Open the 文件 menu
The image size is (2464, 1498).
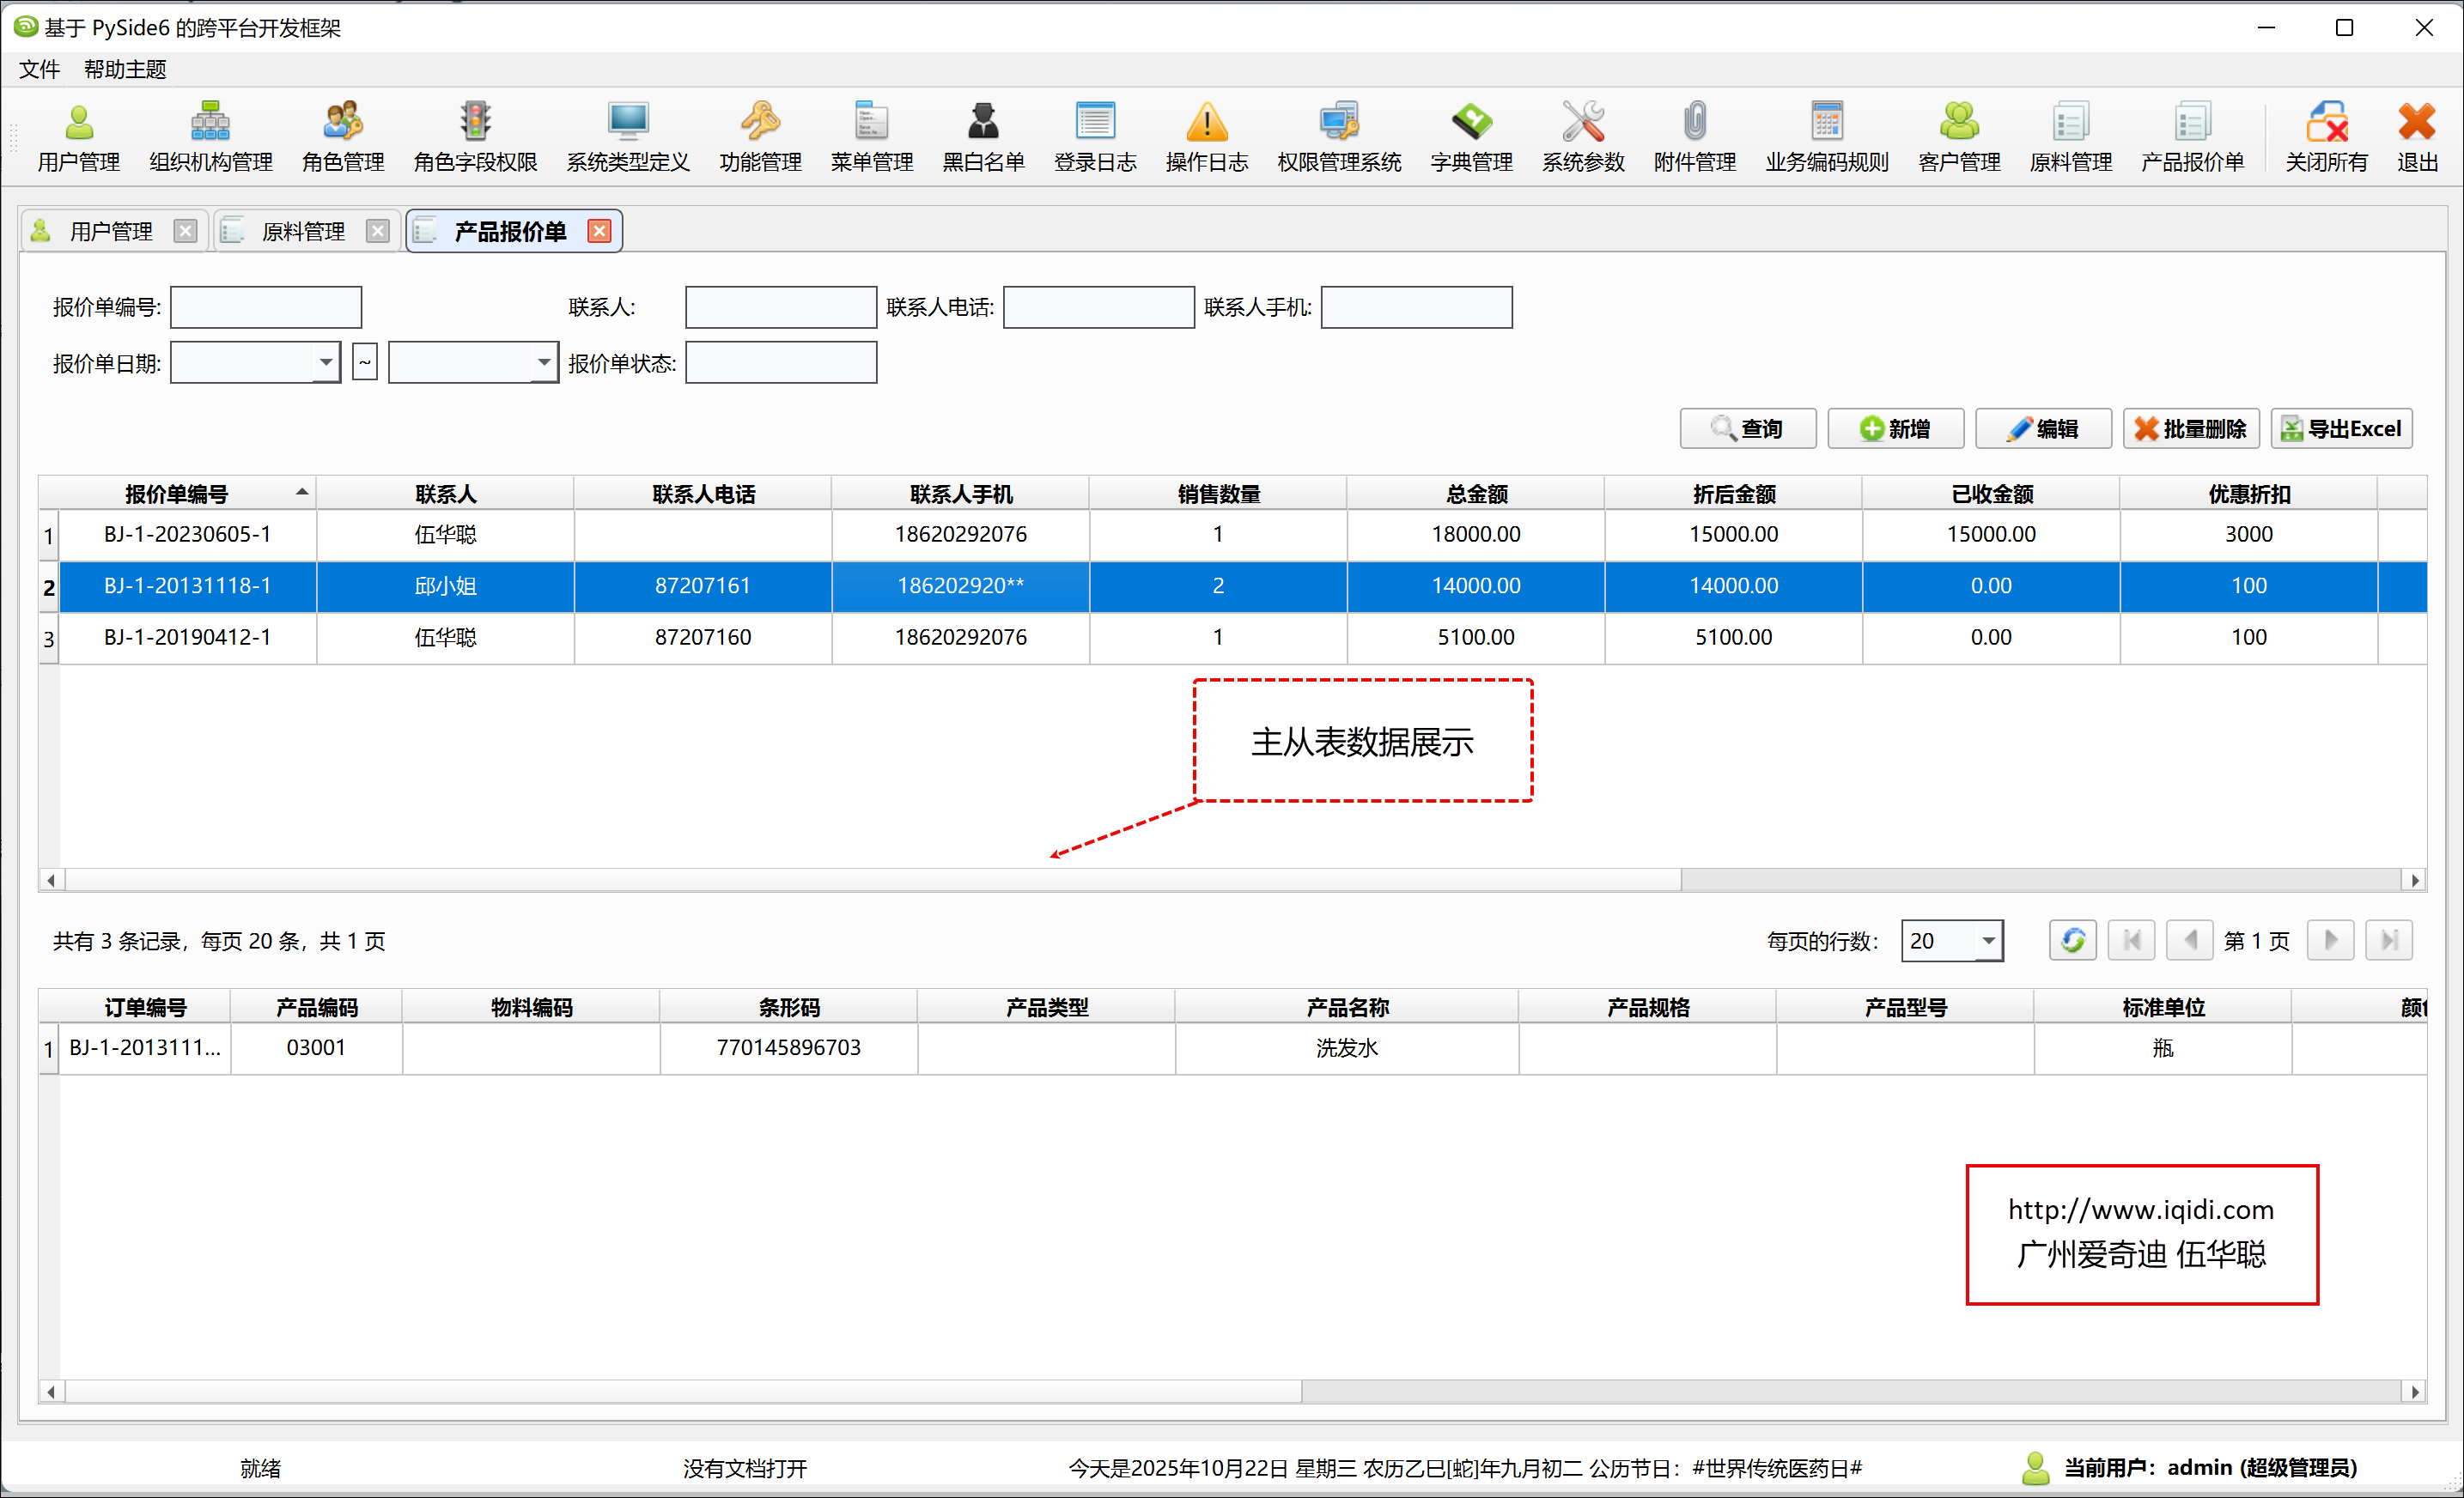(39, 69)
